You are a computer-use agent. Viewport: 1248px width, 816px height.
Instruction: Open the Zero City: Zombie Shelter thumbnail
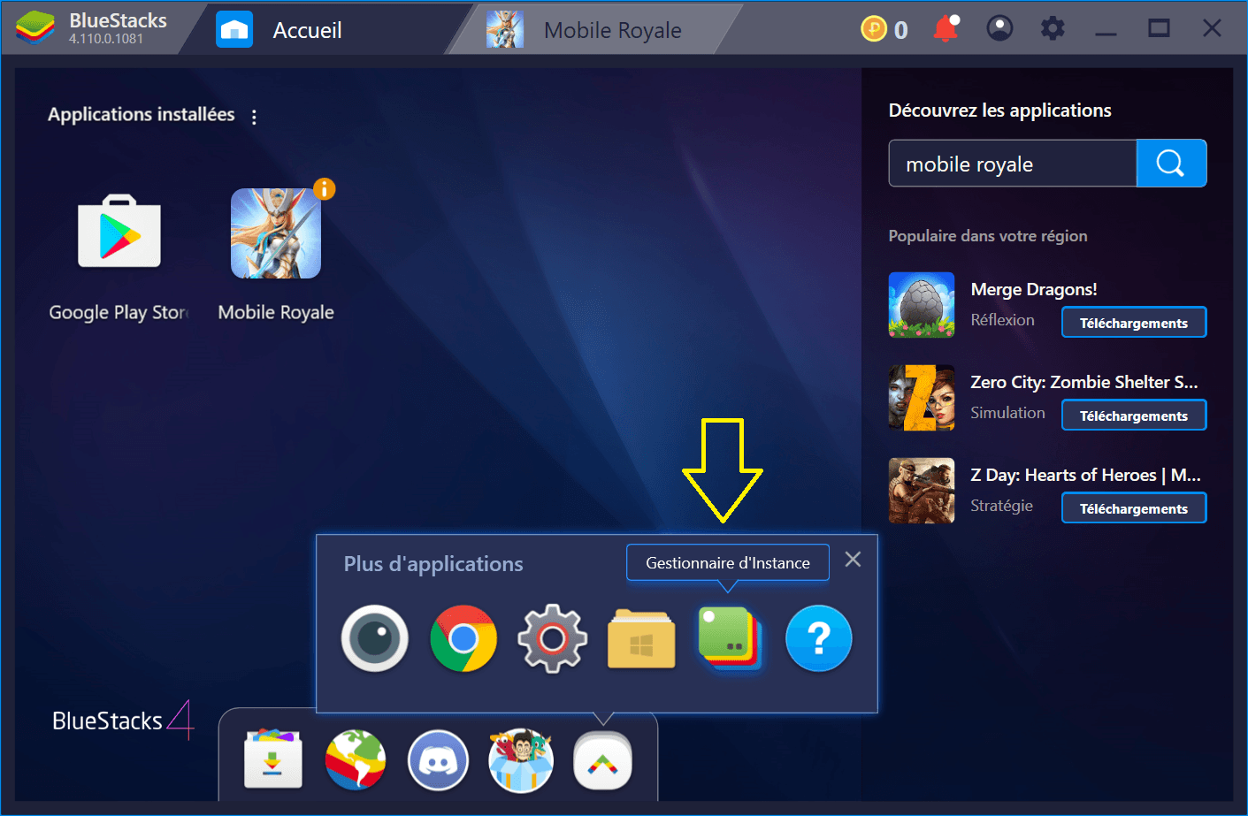[922, 398]
